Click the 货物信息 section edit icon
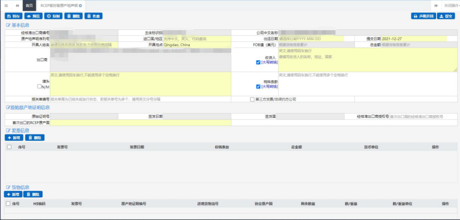This screenshot has width=460, height=220. tap(8, 188)
